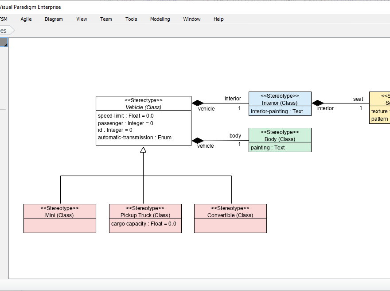The height and width of the screenshot is (291, 390).
Task: Open the Window menu
Action: point(191,19)
